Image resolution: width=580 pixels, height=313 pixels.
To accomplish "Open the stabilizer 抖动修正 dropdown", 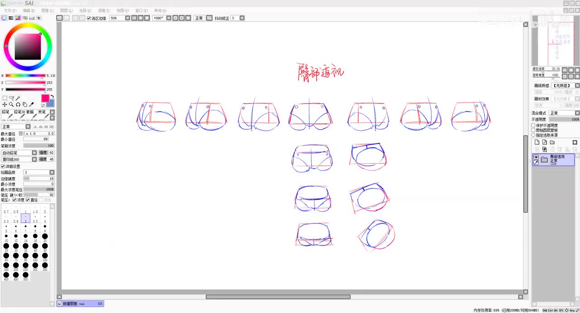I will tap(242, 18).
